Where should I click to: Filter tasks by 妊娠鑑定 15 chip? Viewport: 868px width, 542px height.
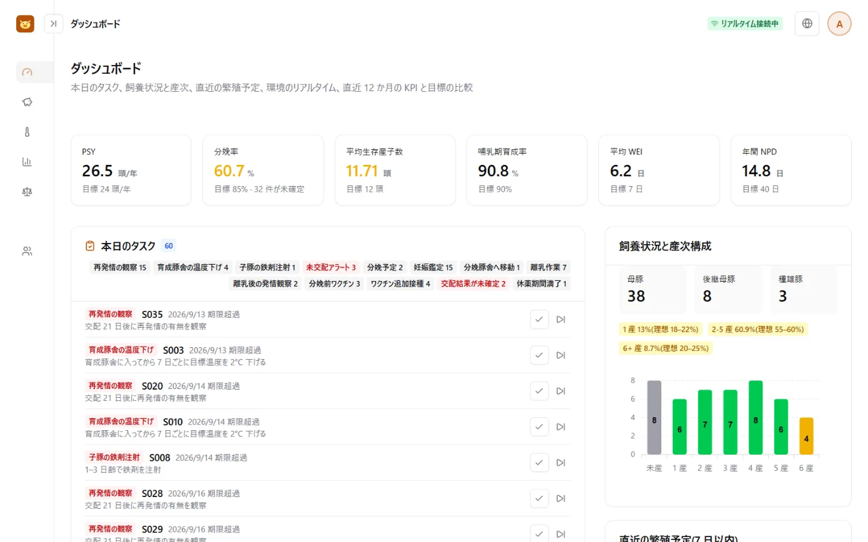click(433, 267)
